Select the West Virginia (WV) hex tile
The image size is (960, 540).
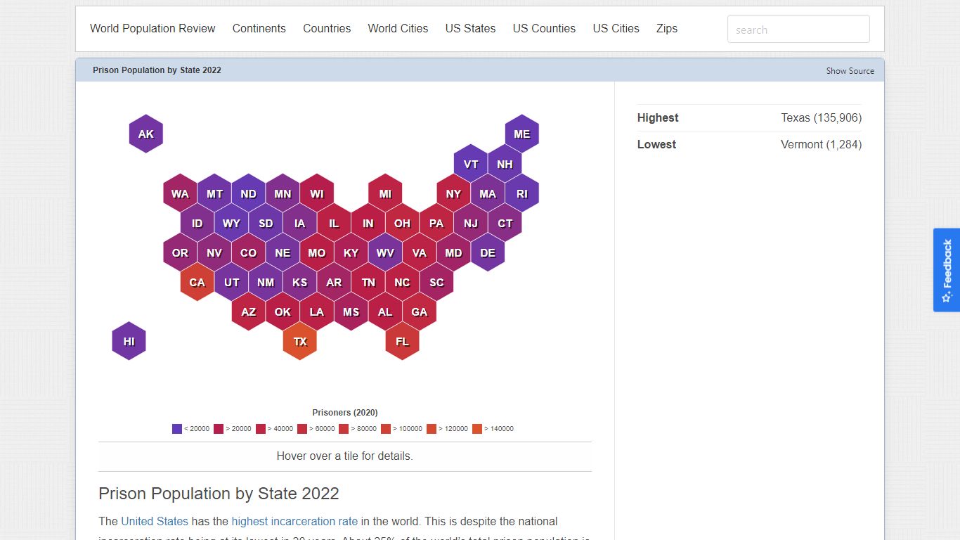[386, 252]
